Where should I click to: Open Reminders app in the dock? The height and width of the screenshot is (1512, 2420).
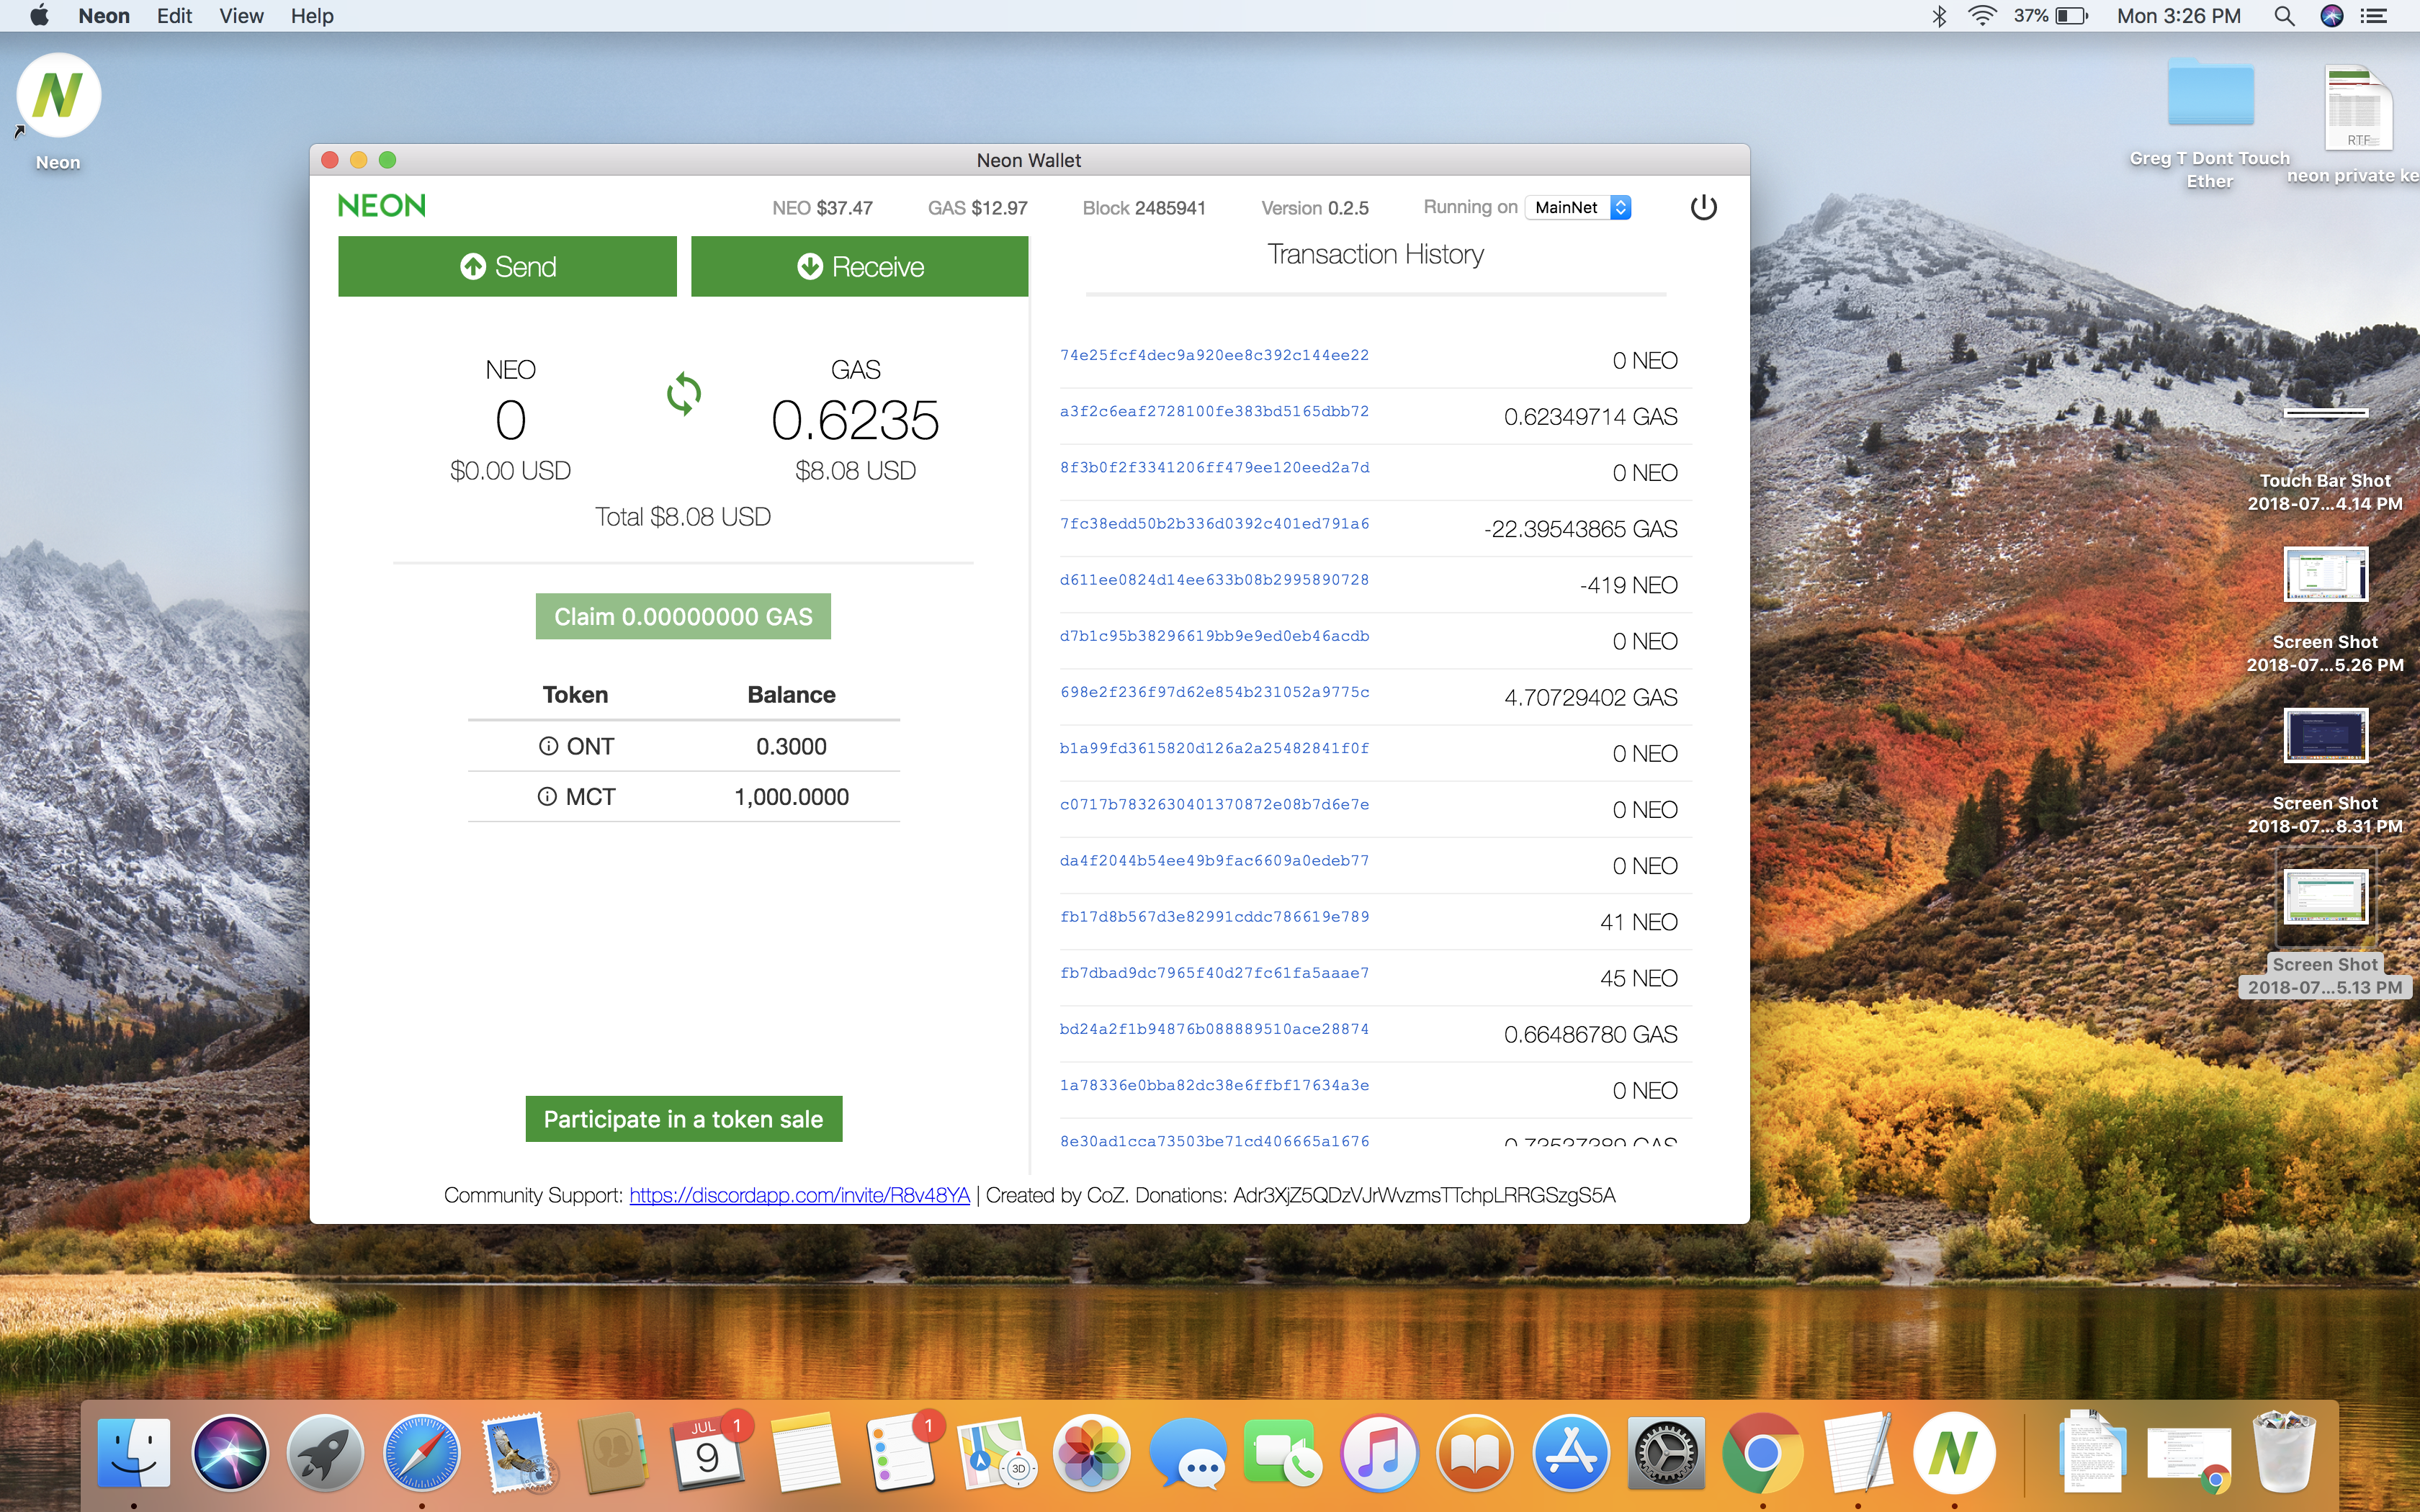click(901, 1453)
